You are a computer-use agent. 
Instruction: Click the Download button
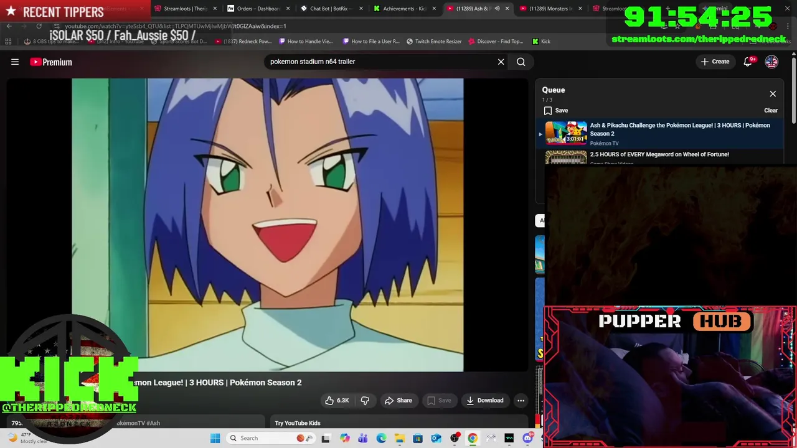click(x=485, y=401)
